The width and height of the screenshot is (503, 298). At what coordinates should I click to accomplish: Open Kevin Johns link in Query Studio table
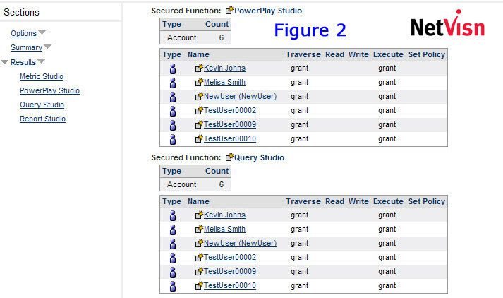click(x=224, y=215)
